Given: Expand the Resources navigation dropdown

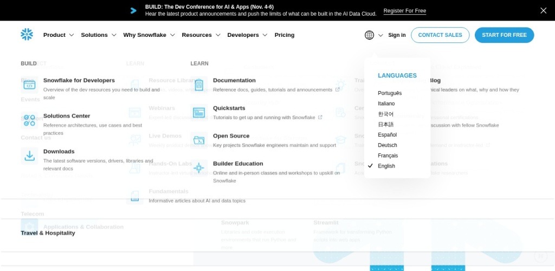Looking at the screenshot, I should pos(201,35).
